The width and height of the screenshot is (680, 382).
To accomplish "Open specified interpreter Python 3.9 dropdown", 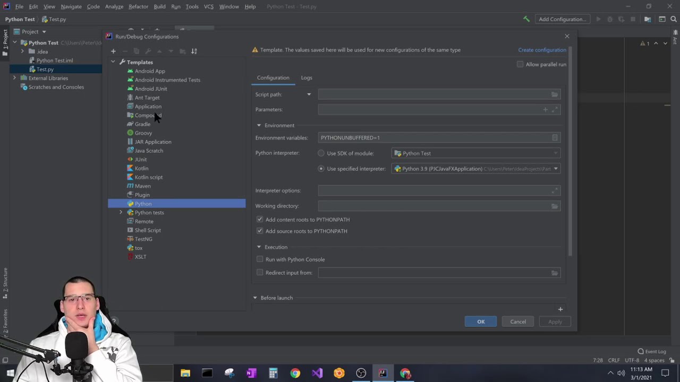I will coord(476,169).
